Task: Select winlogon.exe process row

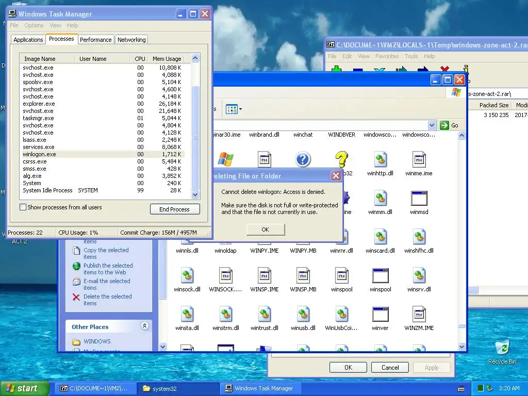Action: [x=103, y=154]
